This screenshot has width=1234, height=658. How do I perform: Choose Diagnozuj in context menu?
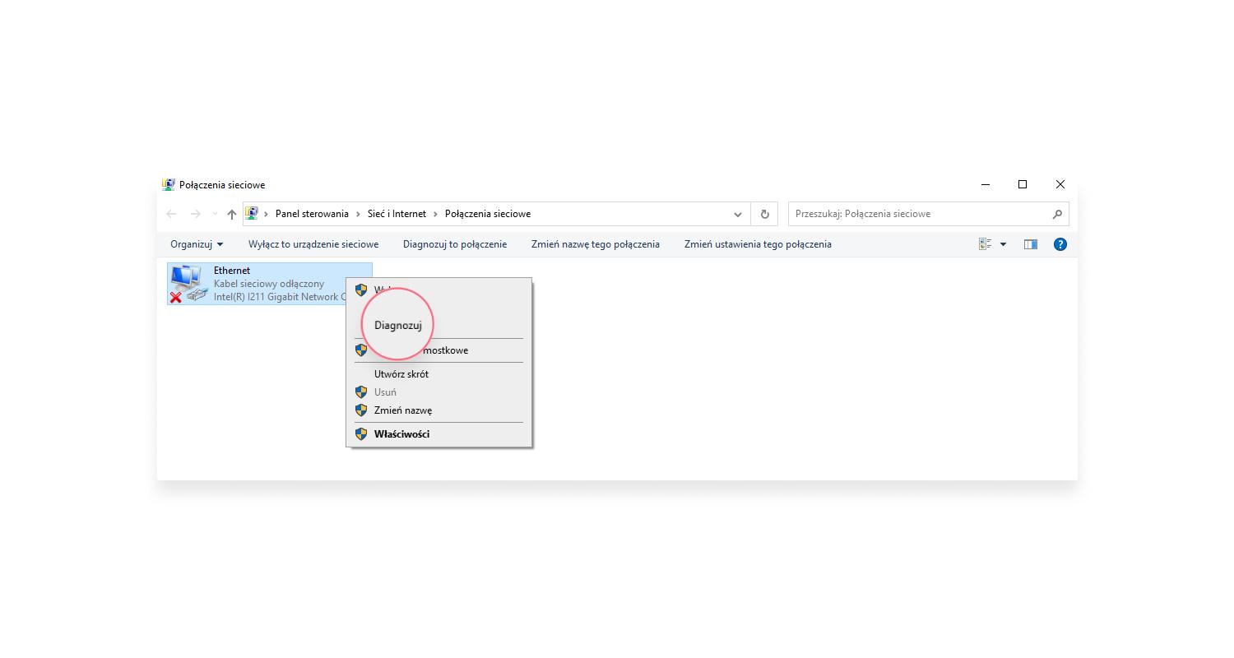click(x=398, y=325)
